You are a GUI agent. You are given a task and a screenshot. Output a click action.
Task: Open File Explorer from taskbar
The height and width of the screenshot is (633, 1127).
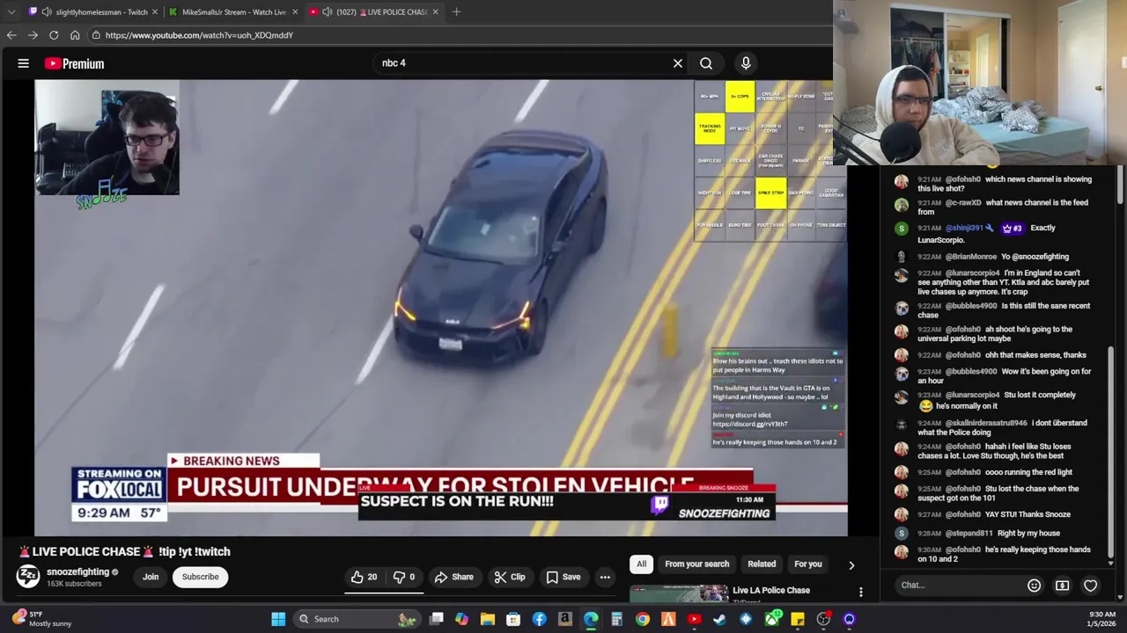tap(487, 619)
